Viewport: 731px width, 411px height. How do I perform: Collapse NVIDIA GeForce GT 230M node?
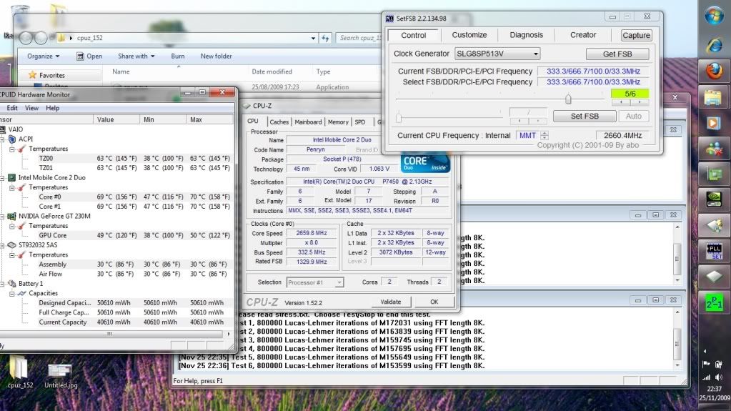click(2, 217)
